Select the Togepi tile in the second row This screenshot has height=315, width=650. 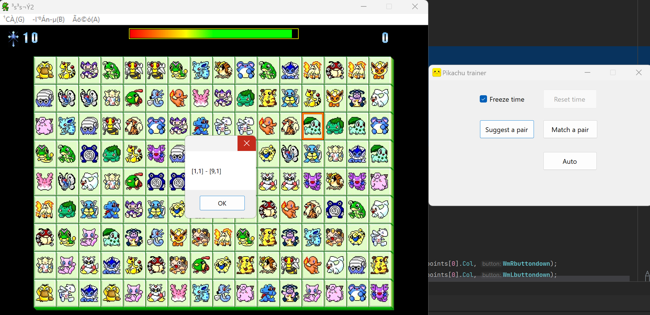coord(112,98)
